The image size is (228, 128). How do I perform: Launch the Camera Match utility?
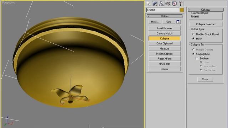pyautogui.click(x=165, y=33)
